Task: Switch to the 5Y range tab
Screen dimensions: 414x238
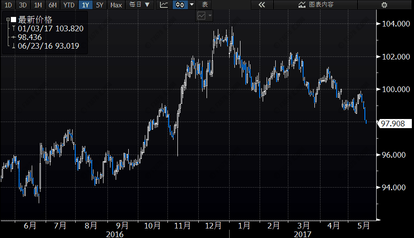Action: click(x=100, y=5)
